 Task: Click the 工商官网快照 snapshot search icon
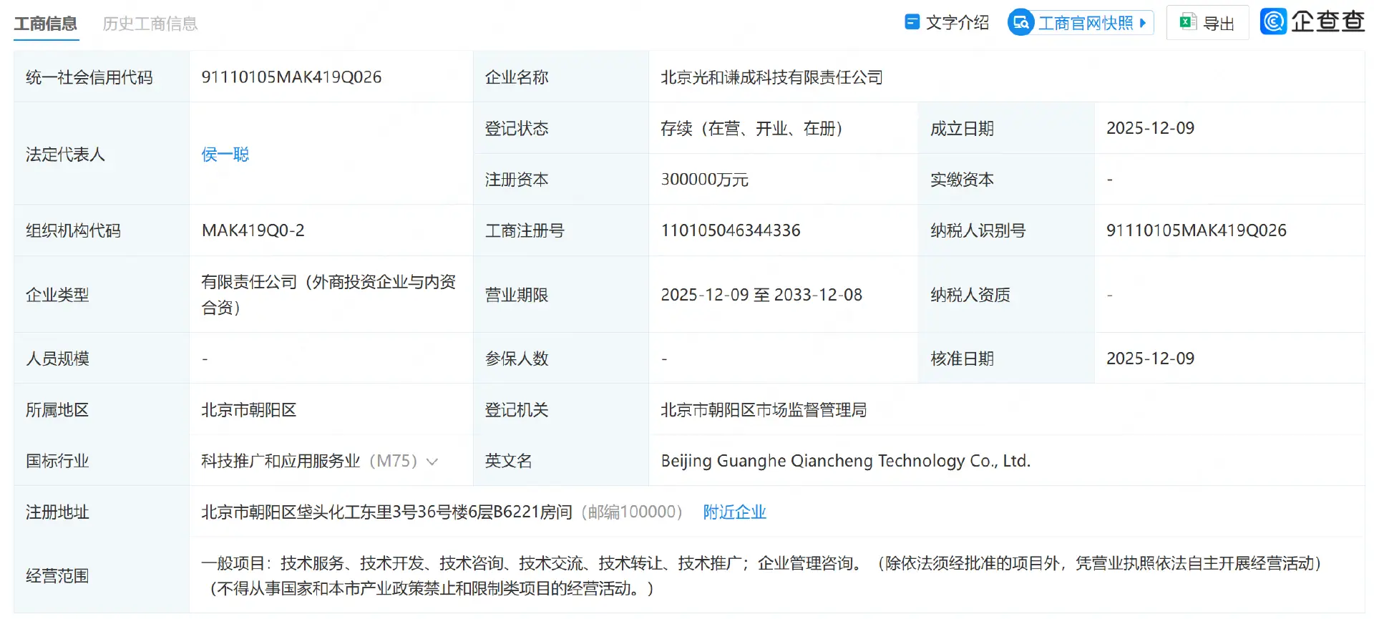(x=1021, y=22)
